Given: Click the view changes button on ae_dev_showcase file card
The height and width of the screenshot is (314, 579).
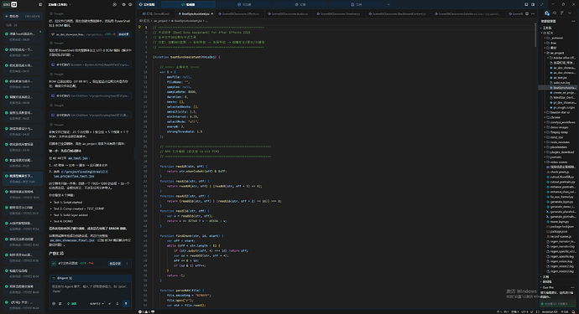Looking at the screenshot, I should tap(123, 34).
